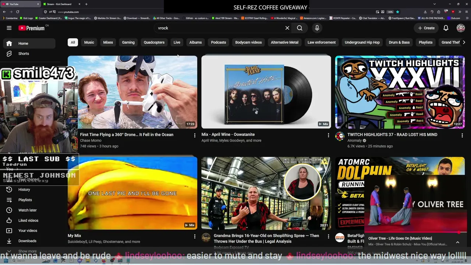The width and height of the screenshot is (471, 265).
Task: Open the Kick Logo bookmark
Action: 26,18
